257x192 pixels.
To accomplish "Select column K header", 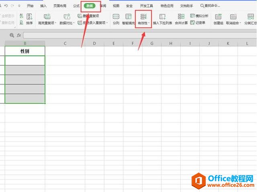I will pos(228,43).
